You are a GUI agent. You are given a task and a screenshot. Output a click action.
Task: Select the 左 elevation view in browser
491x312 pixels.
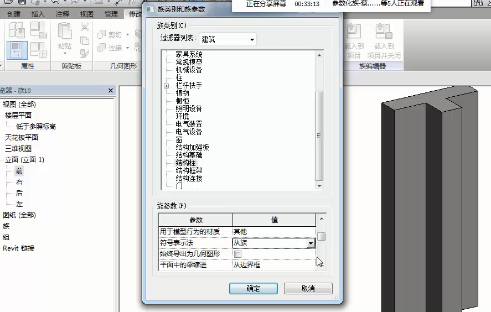(19, 204)
